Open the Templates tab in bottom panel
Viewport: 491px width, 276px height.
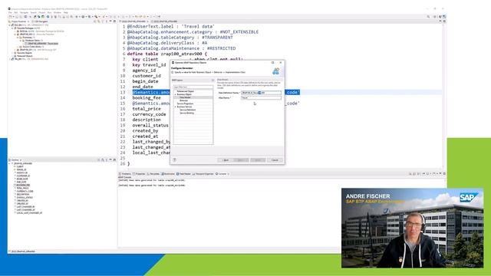(153, 174)
